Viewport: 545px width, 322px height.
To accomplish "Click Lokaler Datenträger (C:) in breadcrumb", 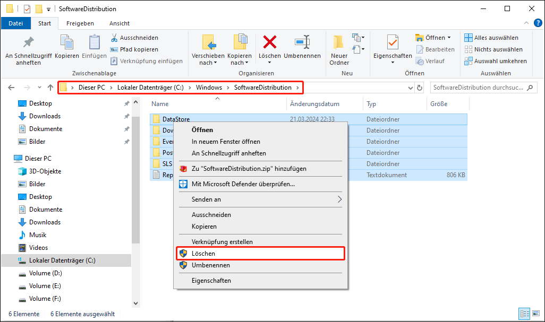I will [x=150, y=88].
